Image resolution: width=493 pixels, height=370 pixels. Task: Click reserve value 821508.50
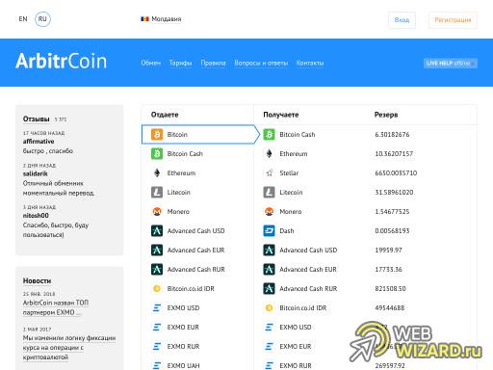point(390,289)
